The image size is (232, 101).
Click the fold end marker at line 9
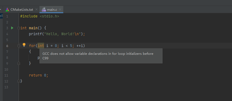[x=19, y=63]
